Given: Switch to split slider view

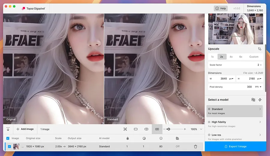Looking at the screenshot, I should (146, 129).
